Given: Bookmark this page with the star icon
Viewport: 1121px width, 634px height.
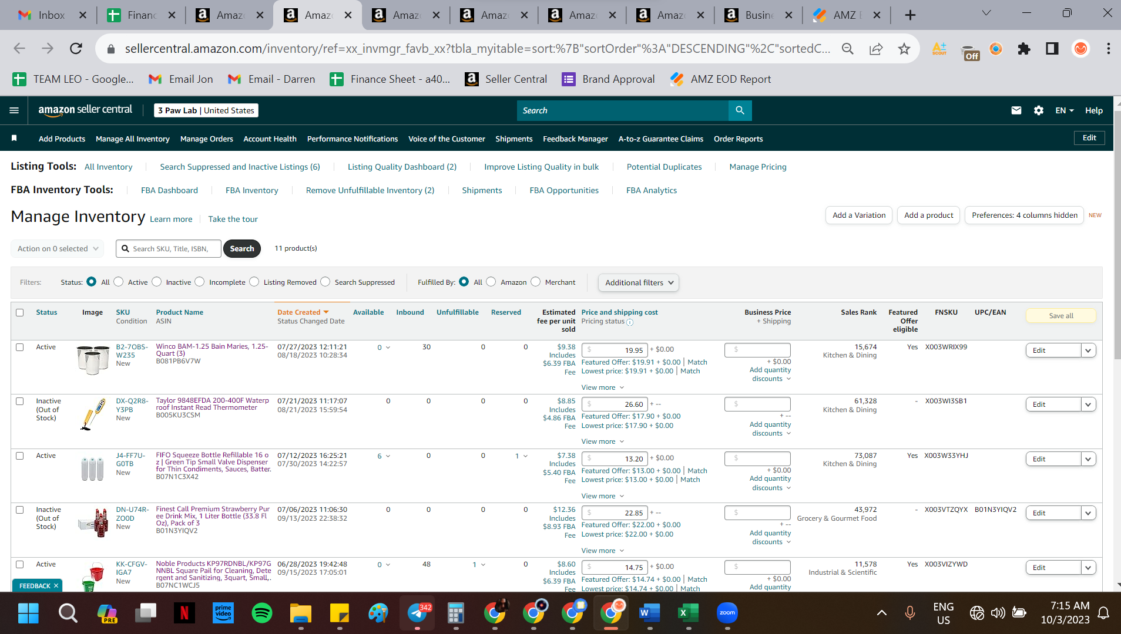Looking at the screenshot, I should coord(904,49).
